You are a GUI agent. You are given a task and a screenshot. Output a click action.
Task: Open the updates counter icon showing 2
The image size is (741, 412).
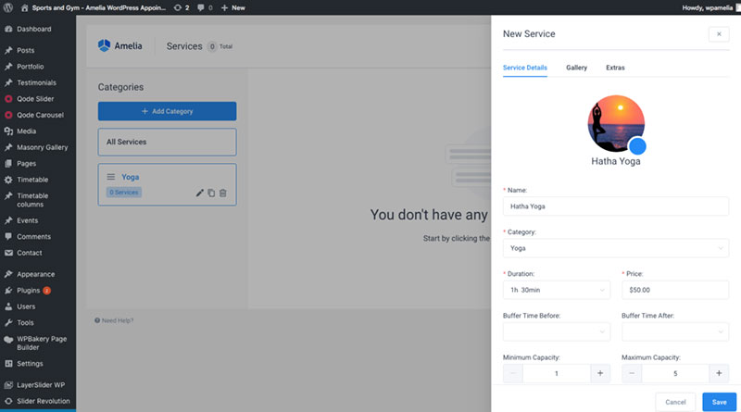(x=182, y=7)
